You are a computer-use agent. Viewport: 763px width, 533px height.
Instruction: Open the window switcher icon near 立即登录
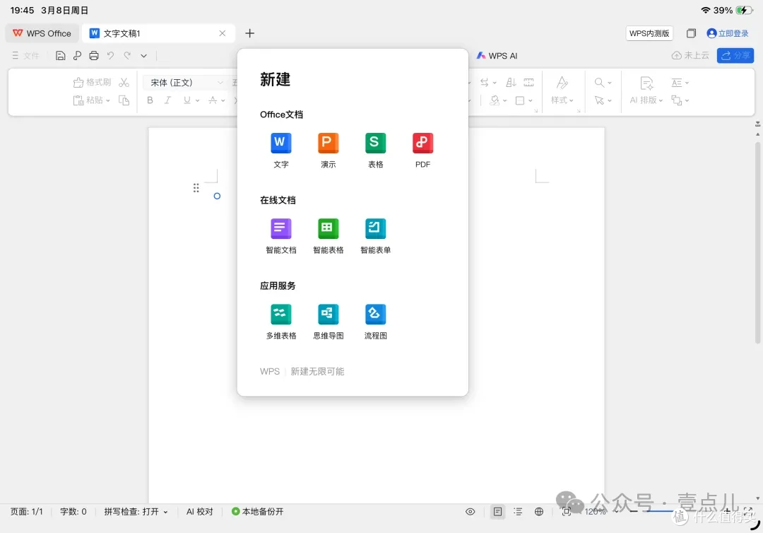coord(691,33)
